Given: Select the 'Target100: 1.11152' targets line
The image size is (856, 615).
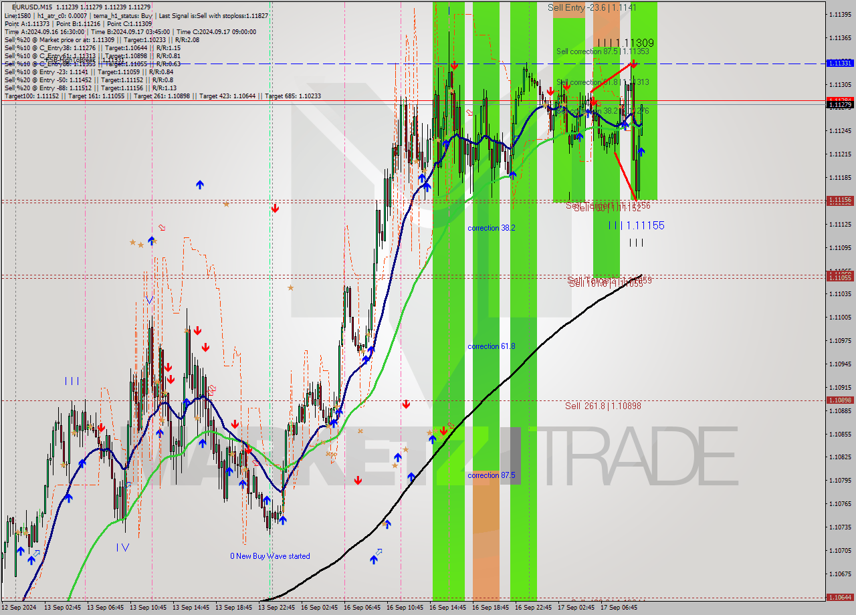Looking at the screenshot, I should tap(163, 96).
